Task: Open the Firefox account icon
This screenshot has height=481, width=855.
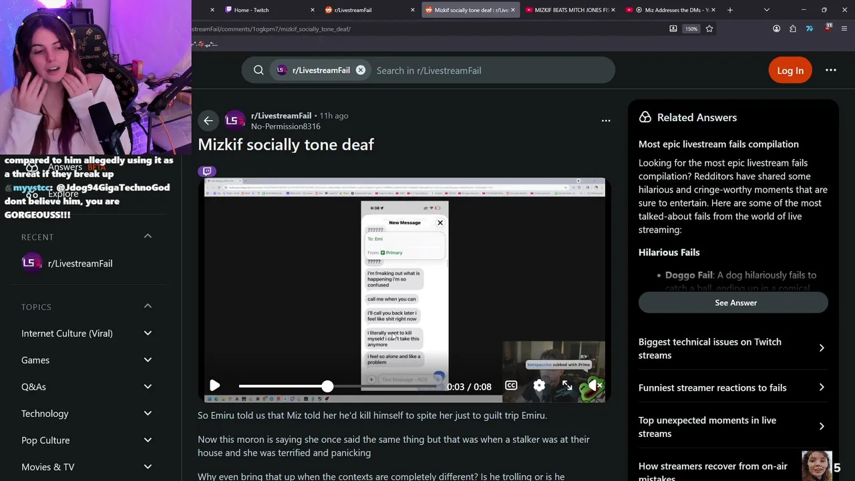Action: 776,29
